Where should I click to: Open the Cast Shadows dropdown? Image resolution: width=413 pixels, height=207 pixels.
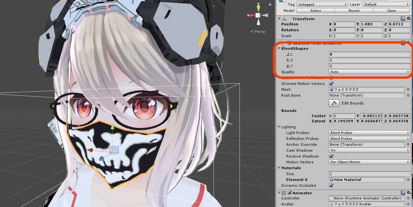pos(369,150)
